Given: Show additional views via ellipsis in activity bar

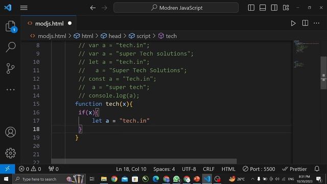Looking at the screenshot, I should click(10, 90).
